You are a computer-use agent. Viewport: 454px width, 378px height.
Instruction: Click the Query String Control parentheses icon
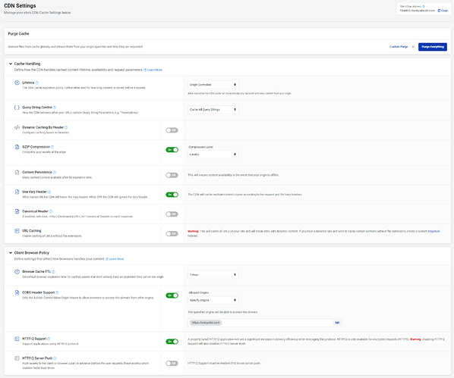(17, 108)
